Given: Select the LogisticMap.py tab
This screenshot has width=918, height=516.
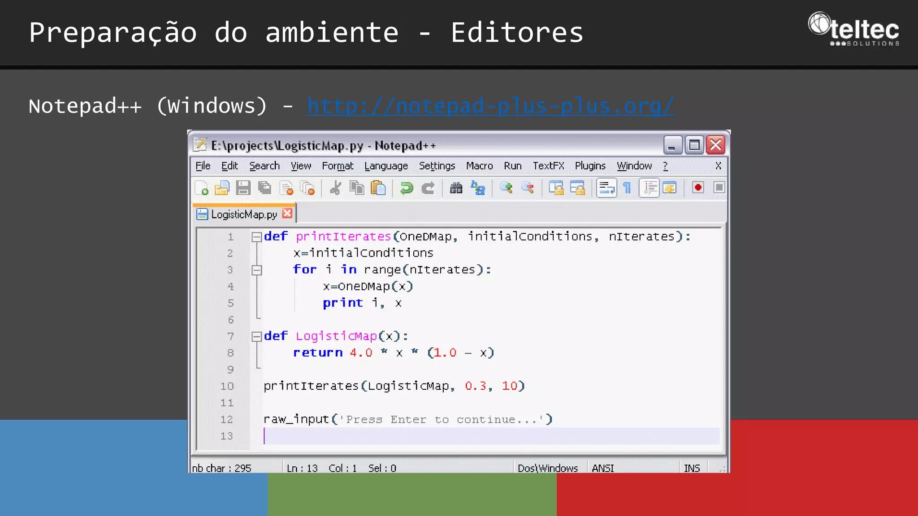Looking at the screenshot, I should click(x=244, y=215).
